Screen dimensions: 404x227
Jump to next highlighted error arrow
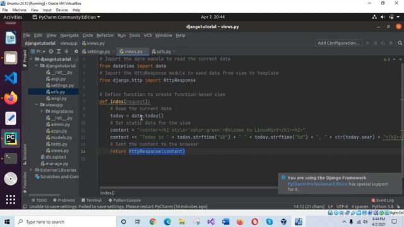[400, 59]
